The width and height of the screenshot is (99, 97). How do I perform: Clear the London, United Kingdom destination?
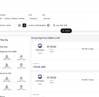coord(48,25)
